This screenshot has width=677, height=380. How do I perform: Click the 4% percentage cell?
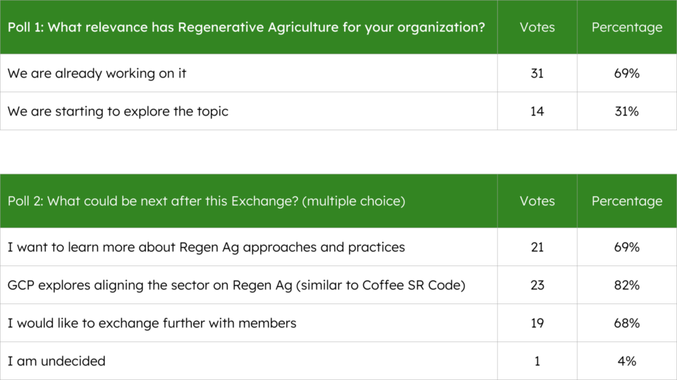tap(627, 361)
